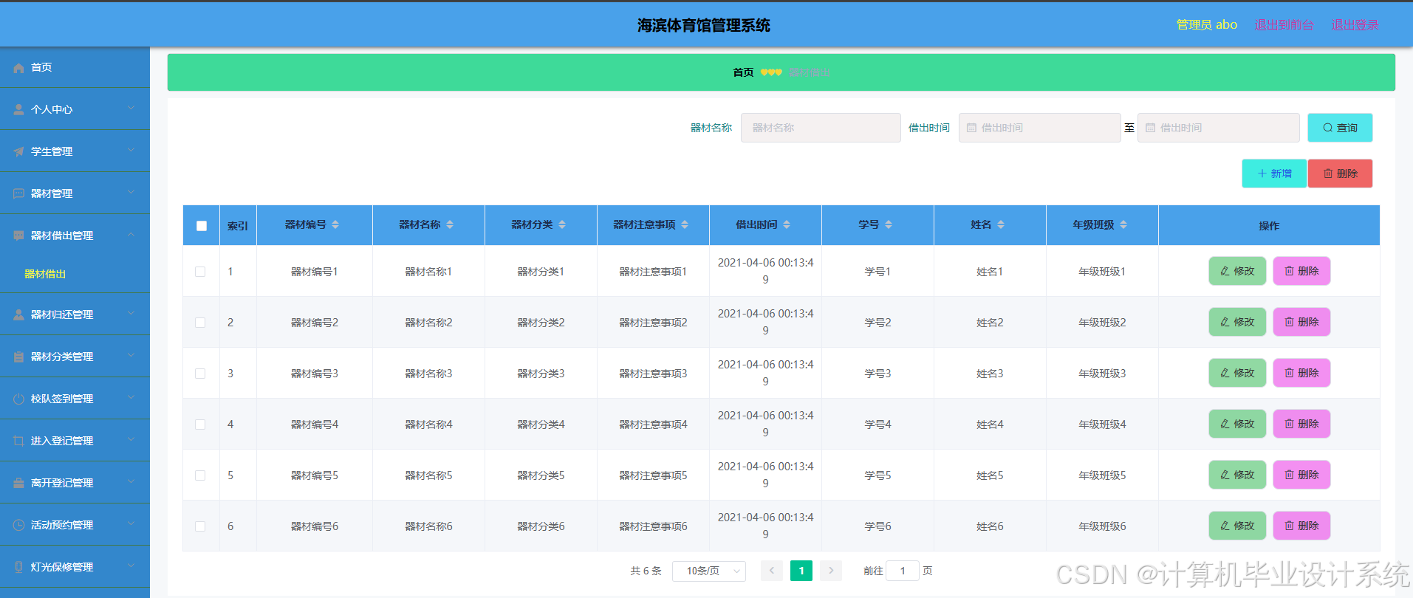Expand 器材归还管理 menu chevron

click(131, 314)
